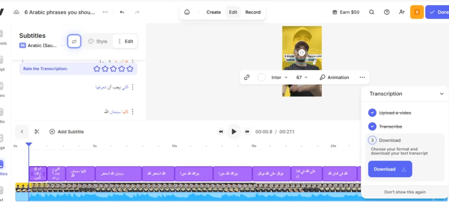This screenshot has height=202, width=449.
Task: Click the Done button
Action: [437, 12]
